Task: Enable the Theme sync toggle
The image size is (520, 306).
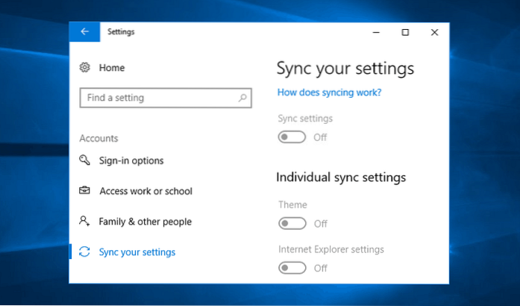Action: [x=292, y=223]
